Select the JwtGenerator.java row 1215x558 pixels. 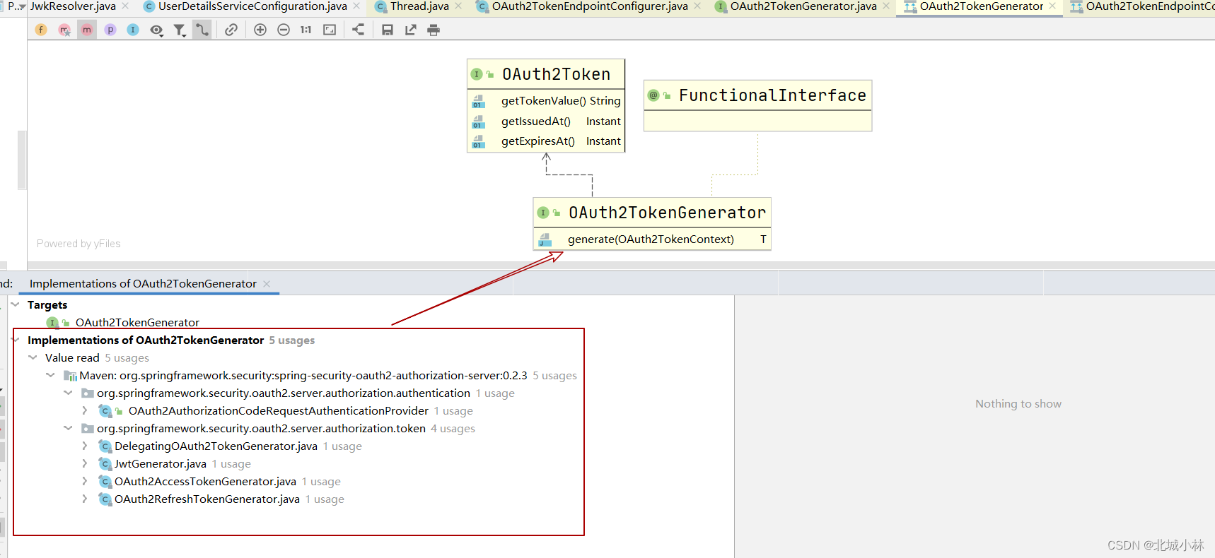[x=175, y=464]
